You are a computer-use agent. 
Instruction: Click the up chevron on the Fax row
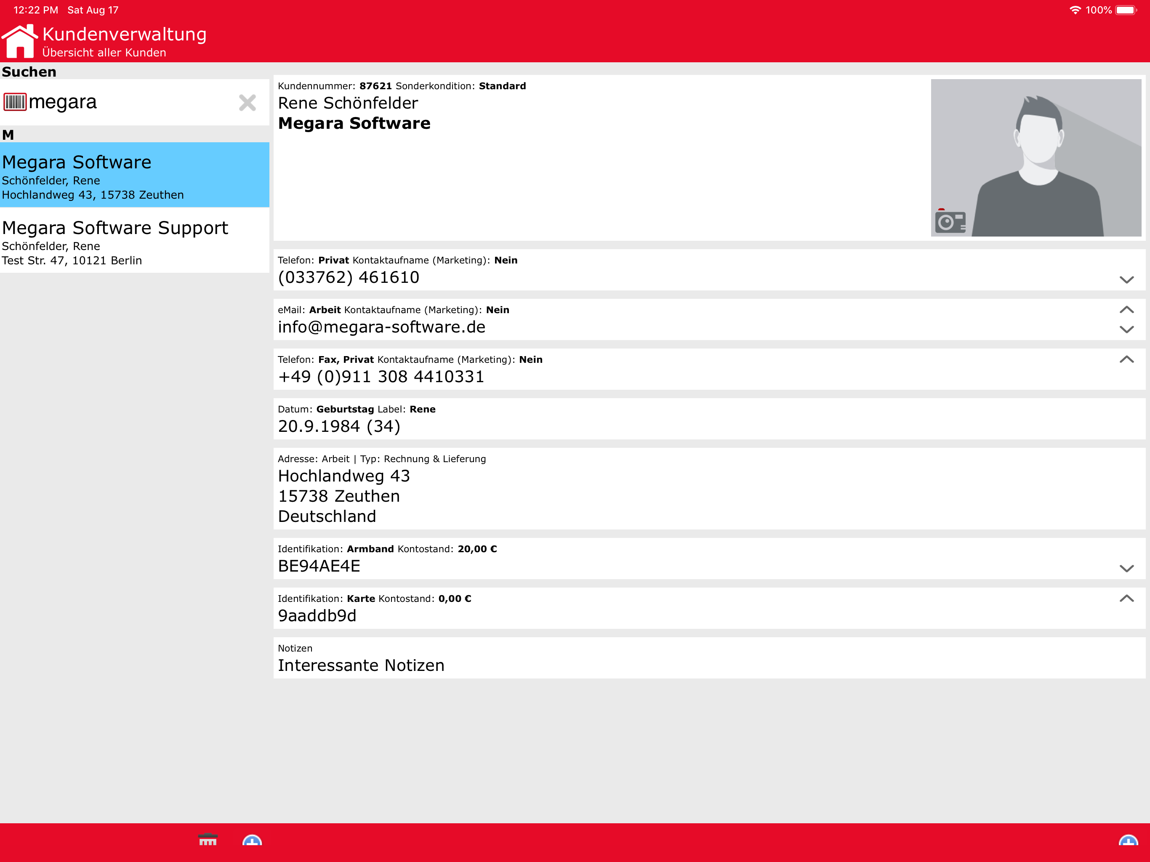tap(1126, 359)
